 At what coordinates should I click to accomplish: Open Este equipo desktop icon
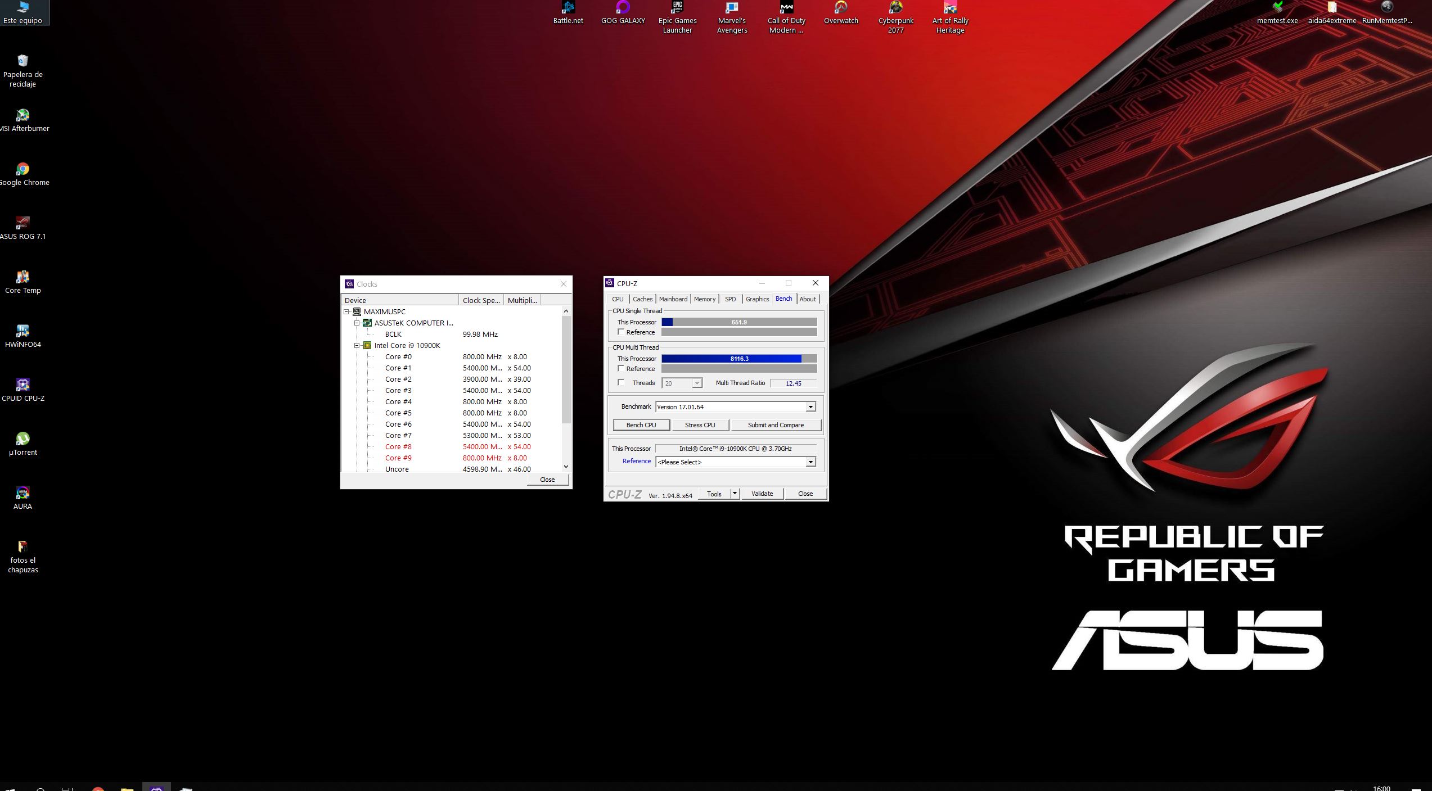pyautogui.click(x=22, y=12)
